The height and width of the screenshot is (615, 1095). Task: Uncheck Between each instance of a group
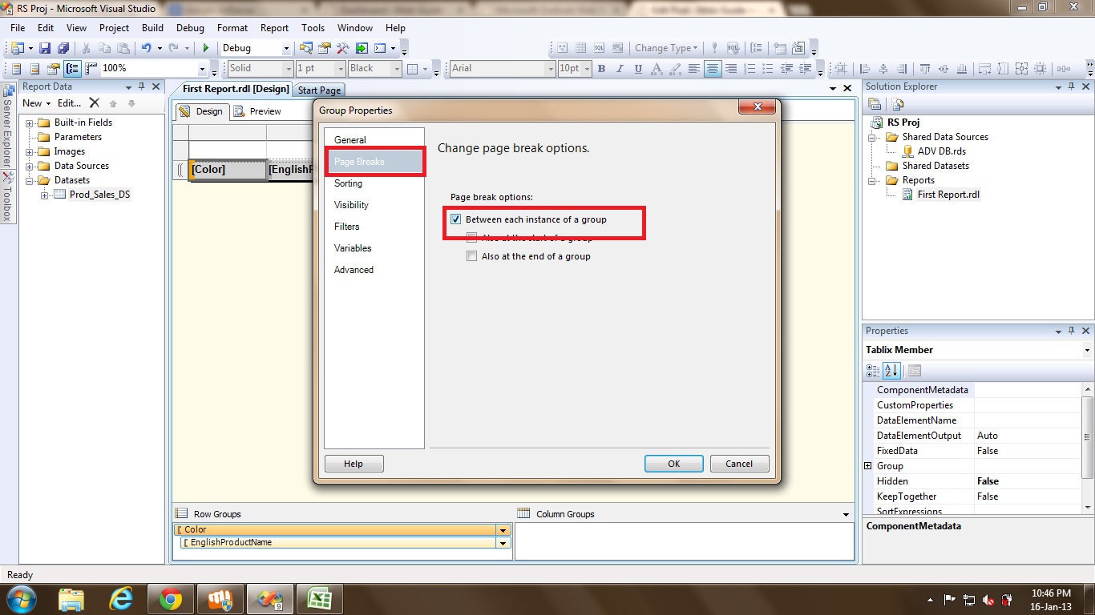click(x=456, y=219)
